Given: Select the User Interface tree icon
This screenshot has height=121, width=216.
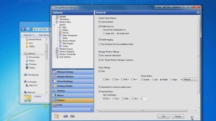Looking at the screenshot, I should click(x=57, y=57).
